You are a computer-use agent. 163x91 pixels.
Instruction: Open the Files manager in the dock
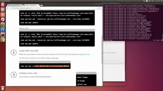pyautogui.click(x=3, y=10)
